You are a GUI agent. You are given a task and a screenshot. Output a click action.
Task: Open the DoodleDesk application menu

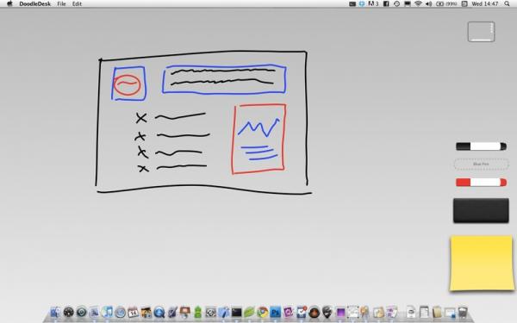click(x=34, y=4)
